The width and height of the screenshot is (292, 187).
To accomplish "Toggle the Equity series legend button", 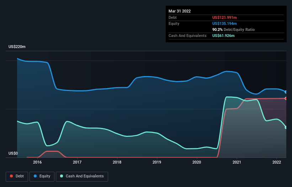I will coord(42,176).
